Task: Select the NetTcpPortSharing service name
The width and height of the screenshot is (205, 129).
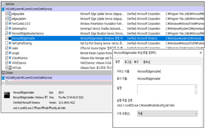Action: click(x=22, y=43)
